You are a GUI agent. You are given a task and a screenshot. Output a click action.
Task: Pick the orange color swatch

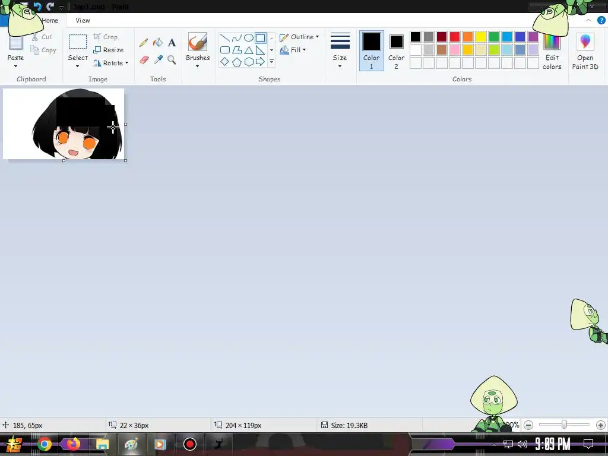pos(468,37)
